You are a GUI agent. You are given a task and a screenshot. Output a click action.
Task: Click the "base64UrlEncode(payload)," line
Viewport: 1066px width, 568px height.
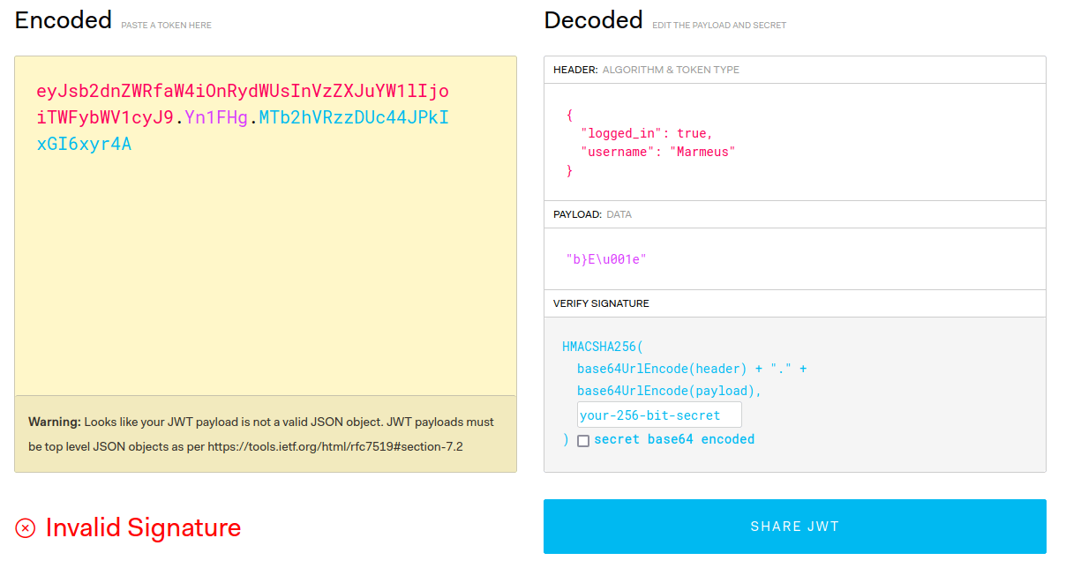click(x=670, y=391)
